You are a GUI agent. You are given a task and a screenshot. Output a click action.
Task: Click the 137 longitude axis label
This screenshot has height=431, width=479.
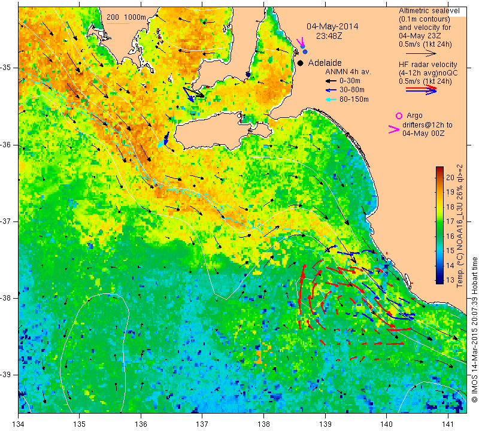pos(202,424)
